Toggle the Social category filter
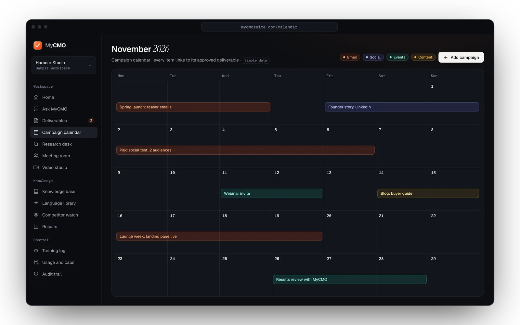The width and height of the screenshot is (520, 325). coord(373,57)
